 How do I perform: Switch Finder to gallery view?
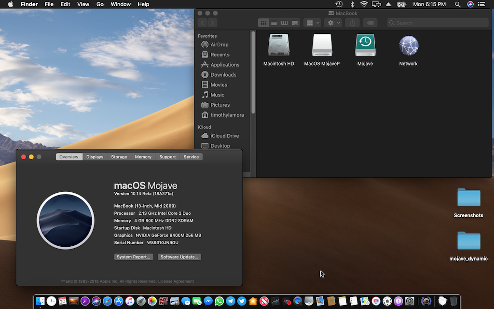(295, 23)
